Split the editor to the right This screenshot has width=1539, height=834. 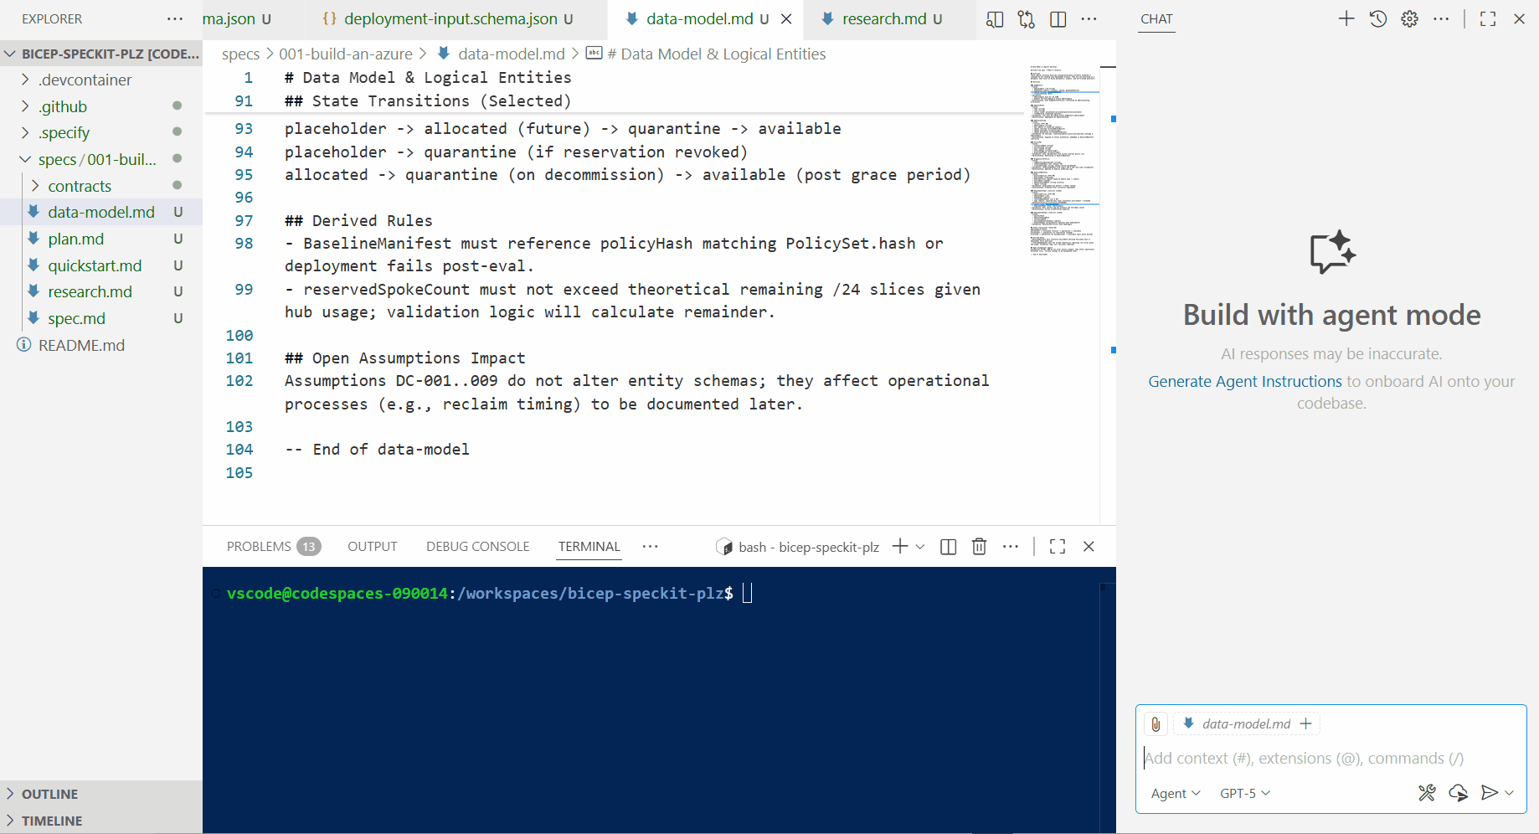(1058, 19)
